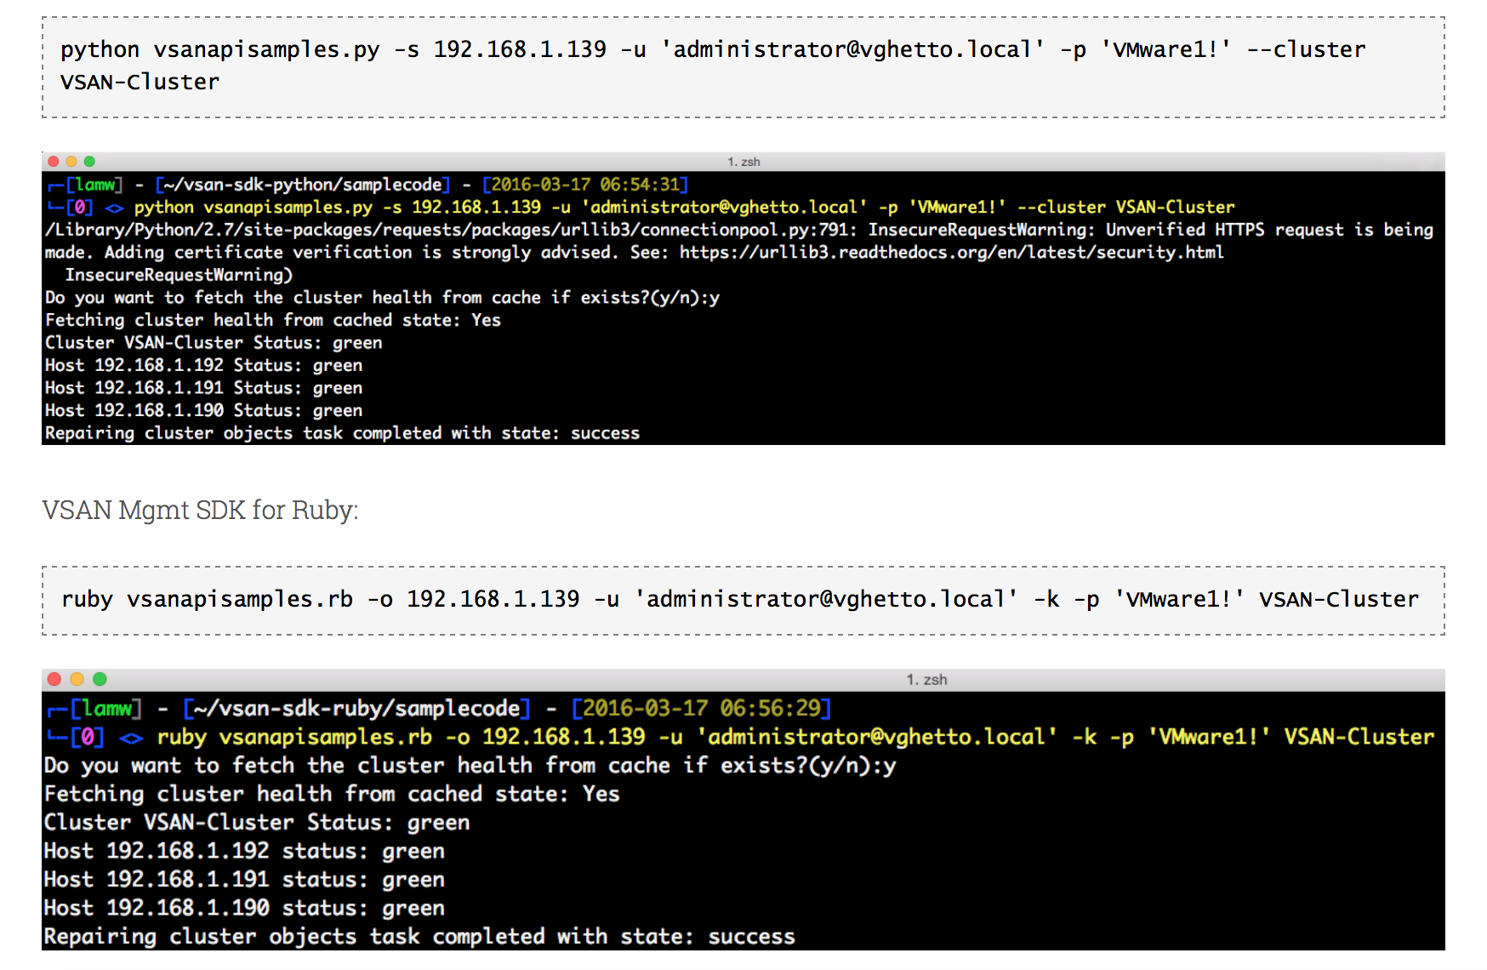The height and width of the screenshot is (970, 1487).
Task: Select the 'VSAN Mgmt SDK for Ruby:' heading
Action: click(200, 510)
